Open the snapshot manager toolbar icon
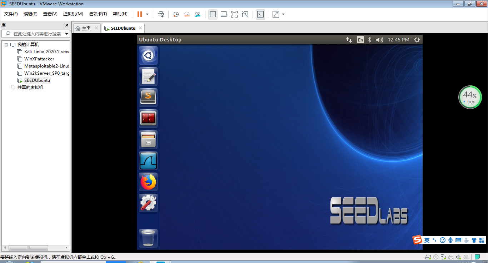The image size is (488, 263). pos(198,14)
